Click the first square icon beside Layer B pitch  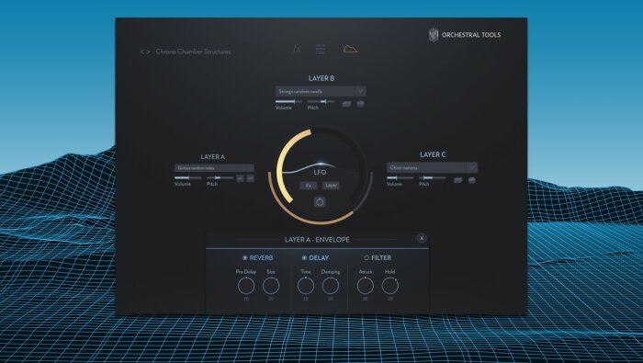point(346,104)
